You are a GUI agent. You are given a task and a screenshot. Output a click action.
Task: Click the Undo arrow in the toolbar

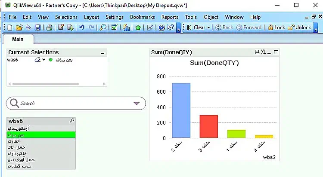click(82, 27)
